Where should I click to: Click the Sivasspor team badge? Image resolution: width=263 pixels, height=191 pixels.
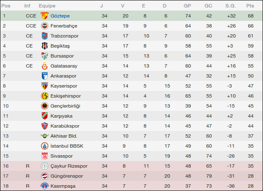coord(44,156)
